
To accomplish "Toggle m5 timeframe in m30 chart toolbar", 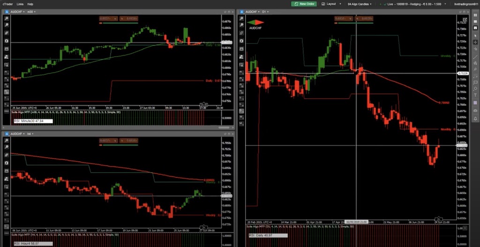I will click(7, 79).
